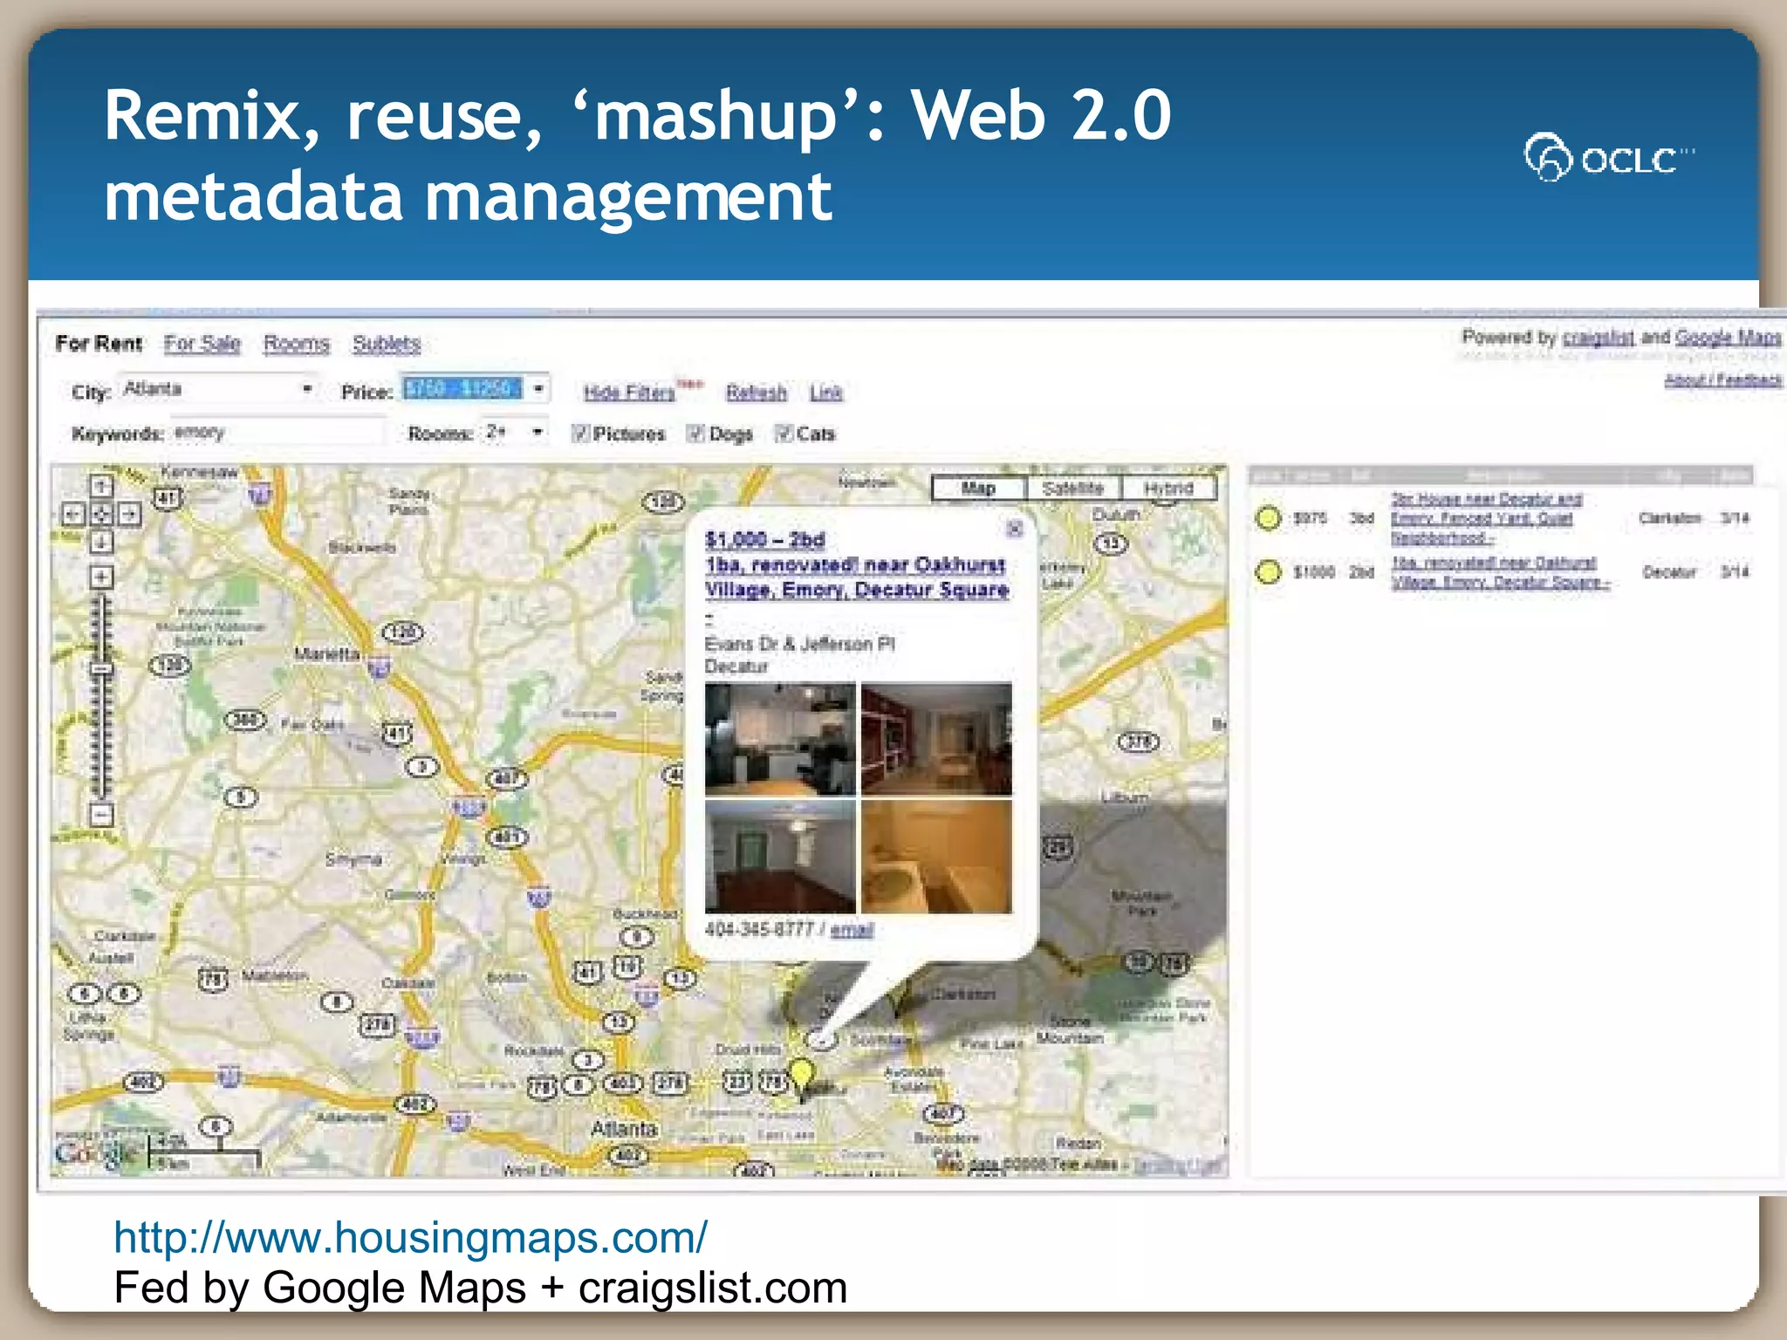The image size is (1787, 1340).
Task: Click the yellow marker for the $1000 listing
Action: [1268, 572]
